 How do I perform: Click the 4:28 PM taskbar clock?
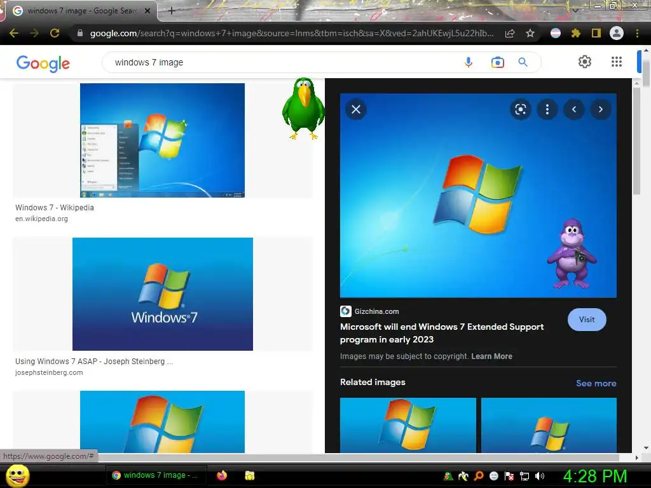pos(595,476)
